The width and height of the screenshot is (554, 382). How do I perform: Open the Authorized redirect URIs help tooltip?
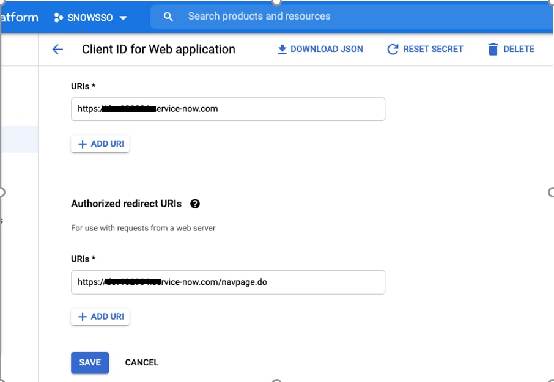pos(194,204)
